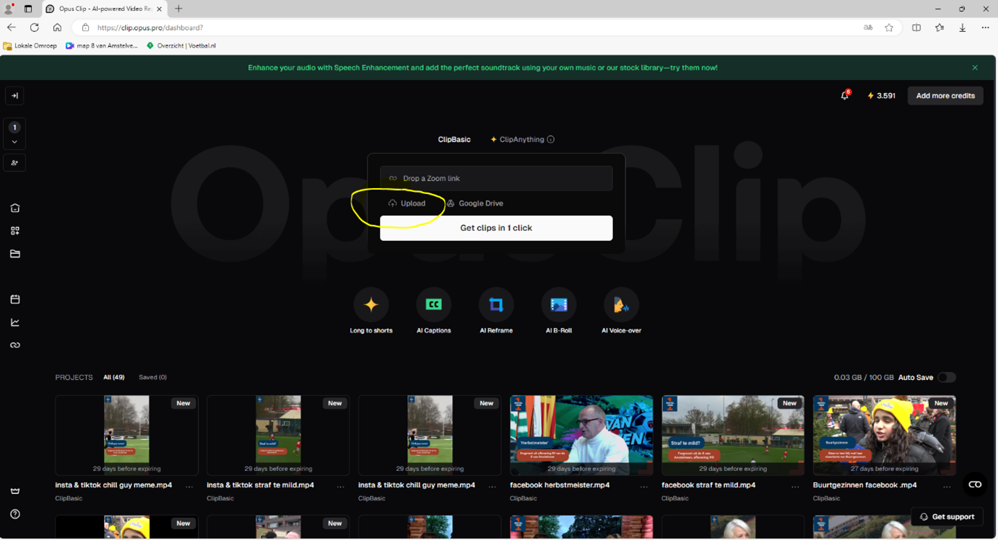Click Get support button
This screenshot has width=998, height=540.
coord(947,517)
